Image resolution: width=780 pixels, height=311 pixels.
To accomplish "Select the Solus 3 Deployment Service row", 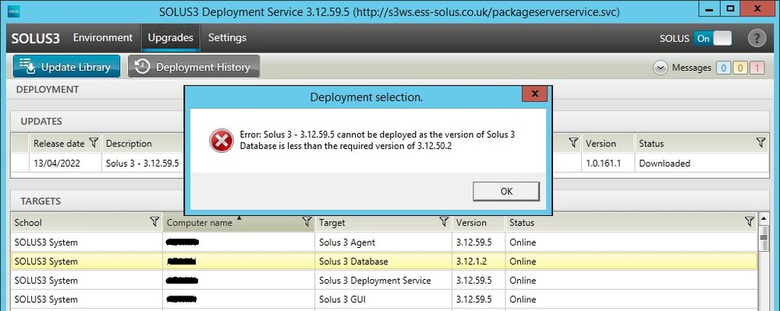I will click(384, 280).
